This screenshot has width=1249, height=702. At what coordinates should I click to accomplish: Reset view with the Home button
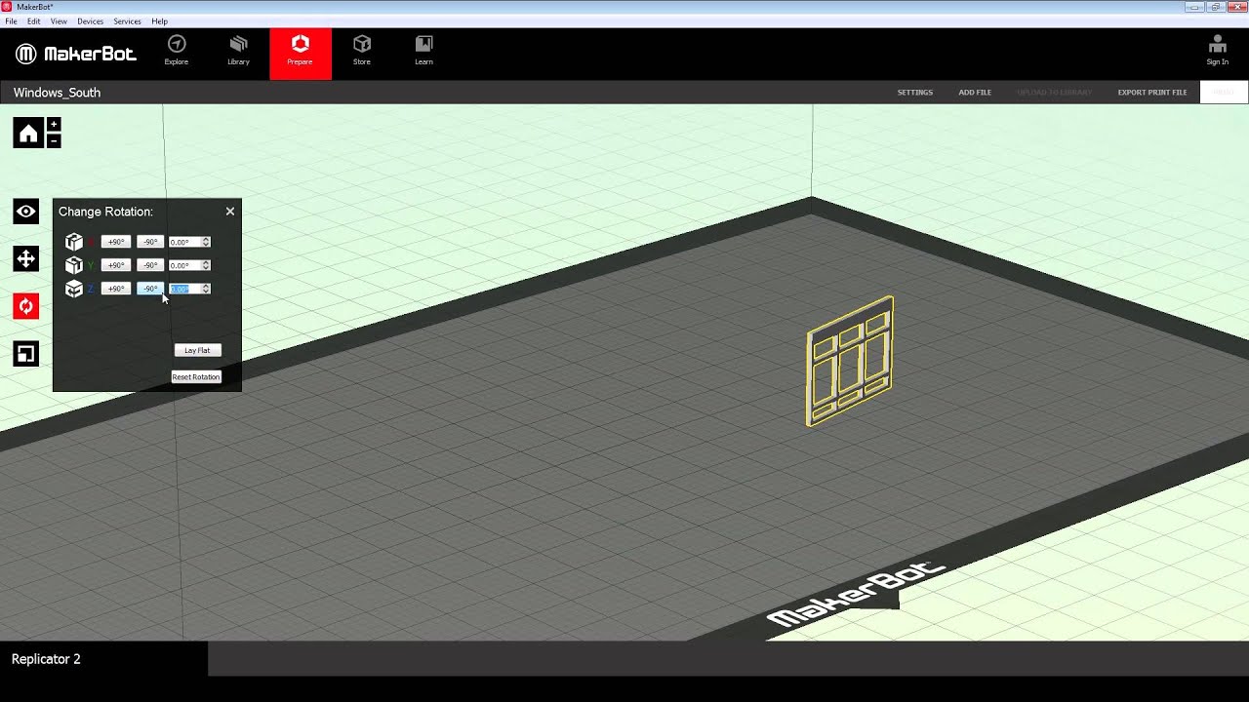pos(28,134)
